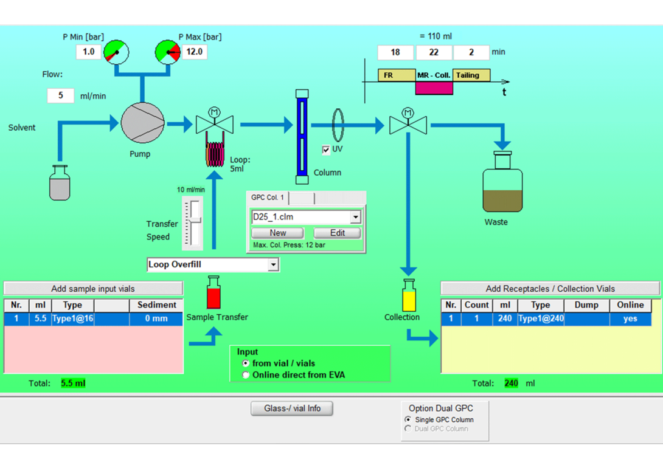The image size is (663, 468).
Task: Click the Tailing time field showing 2
Action: click(x=471, y=52)
